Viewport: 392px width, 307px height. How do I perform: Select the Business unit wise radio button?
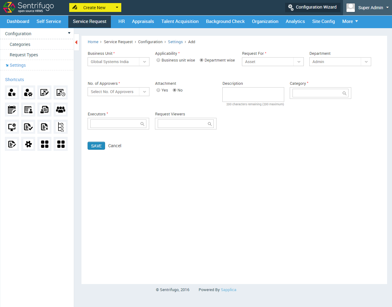[x=158, y=60]
